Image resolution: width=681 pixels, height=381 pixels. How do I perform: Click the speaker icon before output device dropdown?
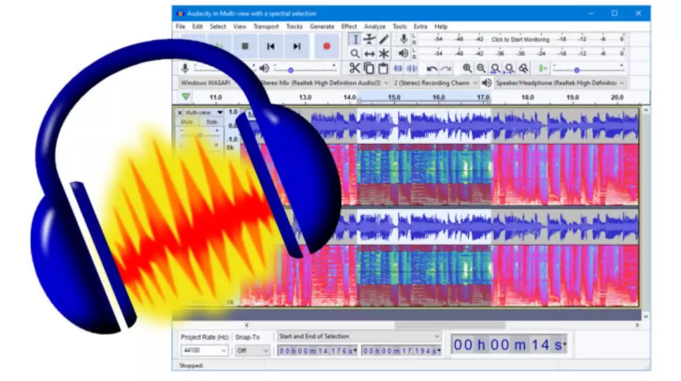[487, 83]
